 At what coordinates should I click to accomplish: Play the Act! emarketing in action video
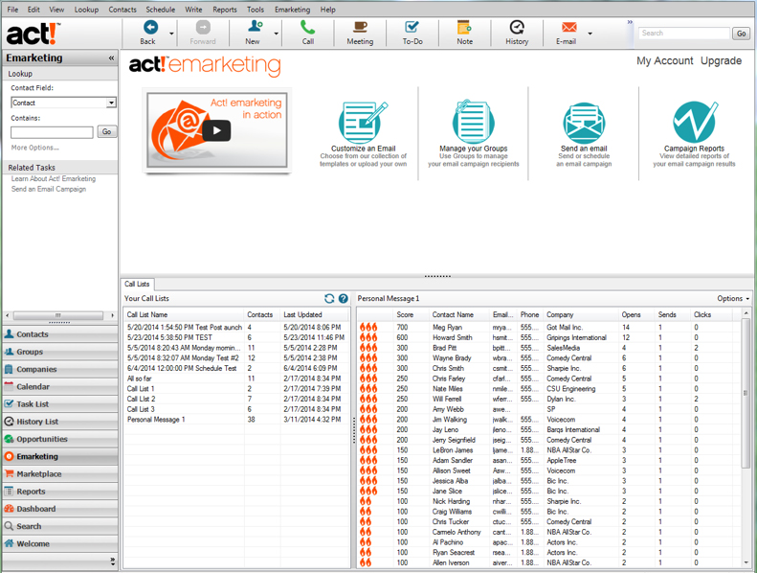pyautogui.click(x=216, y=130)
